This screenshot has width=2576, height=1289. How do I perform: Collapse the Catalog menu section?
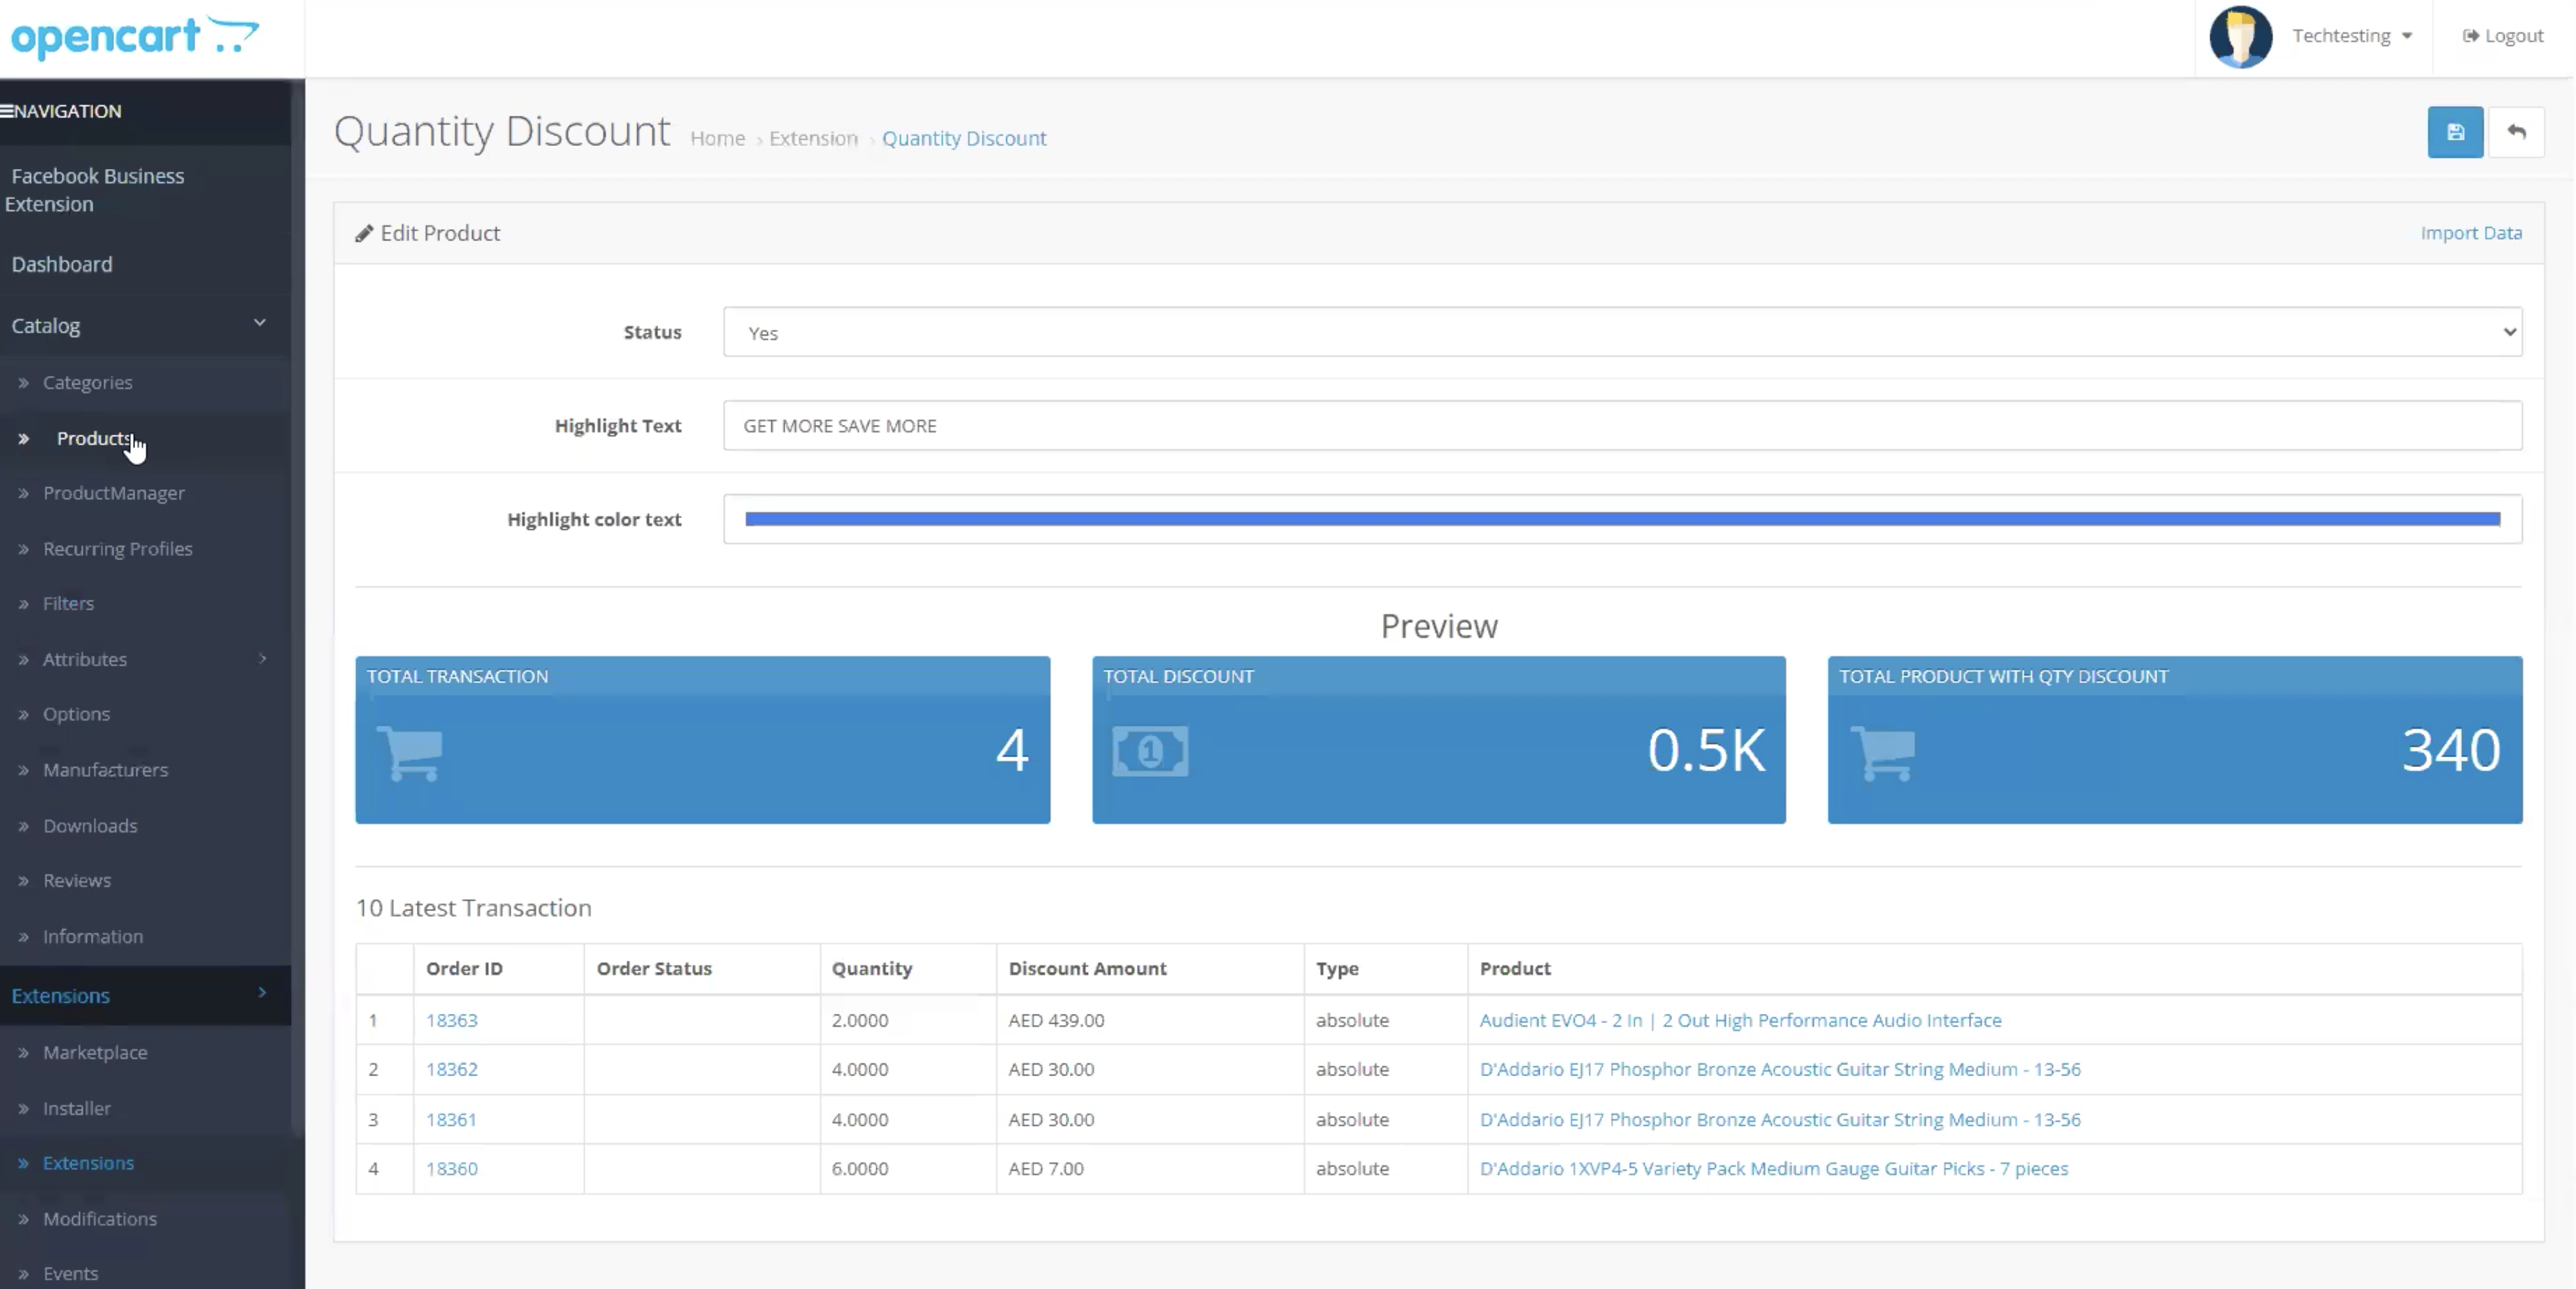260,323
